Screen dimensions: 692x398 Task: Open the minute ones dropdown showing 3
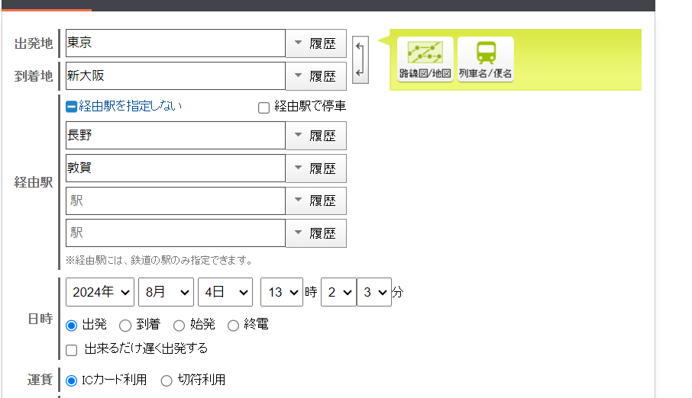pos(373,292)
